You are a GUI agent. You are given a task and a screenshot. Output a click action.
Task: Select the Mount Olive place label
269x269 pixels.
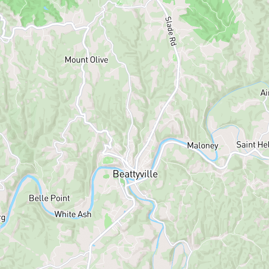point(86,60)
